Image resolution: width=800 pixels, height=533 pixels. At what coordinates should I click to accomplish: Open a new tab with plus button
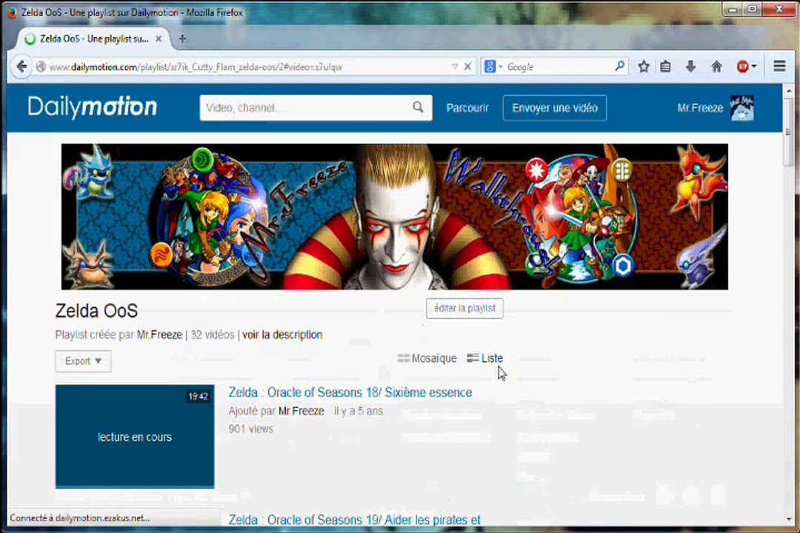pyautogui.click(x=182, y=38)
